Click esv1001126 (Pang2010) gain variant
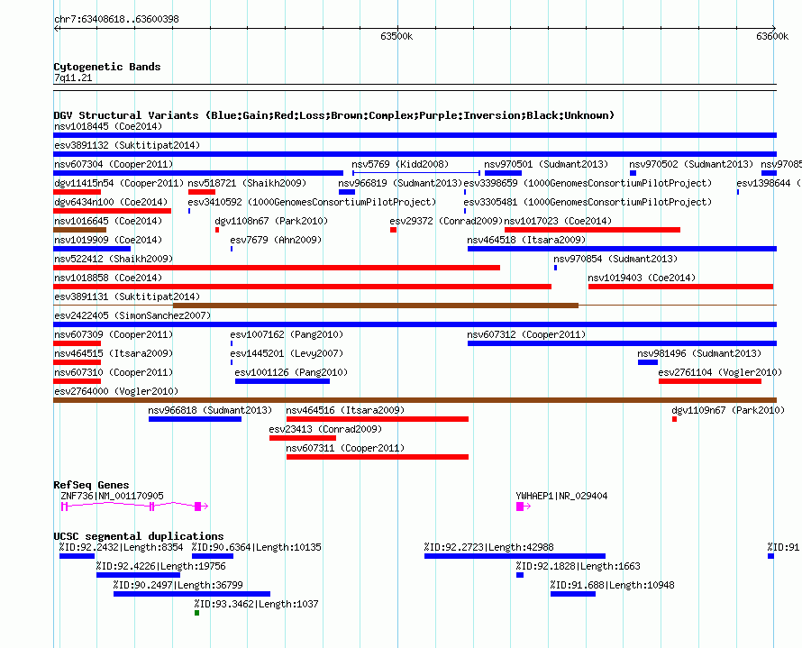Viewport: 802px width, 648px height. [x=282, y=381]
